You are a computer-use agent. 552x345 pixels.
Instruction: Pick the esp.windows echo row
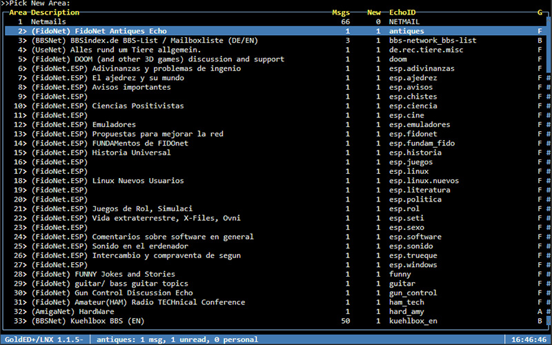pyautogui.click(x=275, y=265)
